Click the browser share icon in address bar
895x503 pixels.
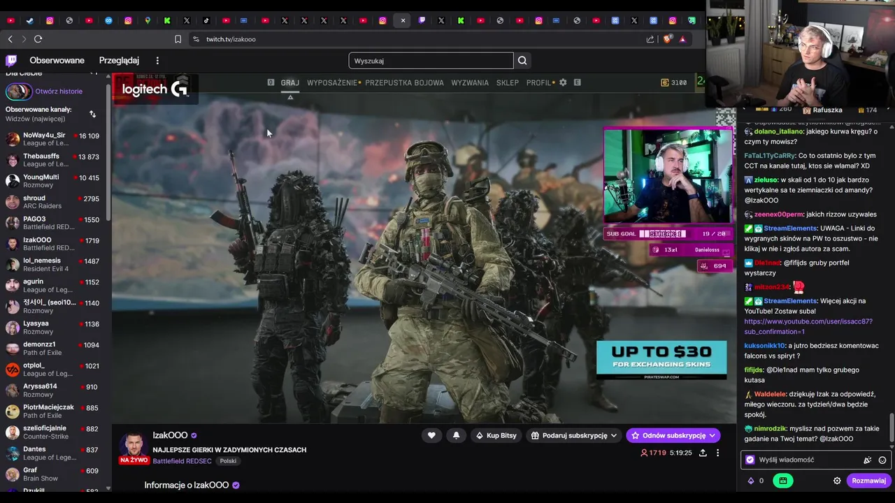[650, 39]
